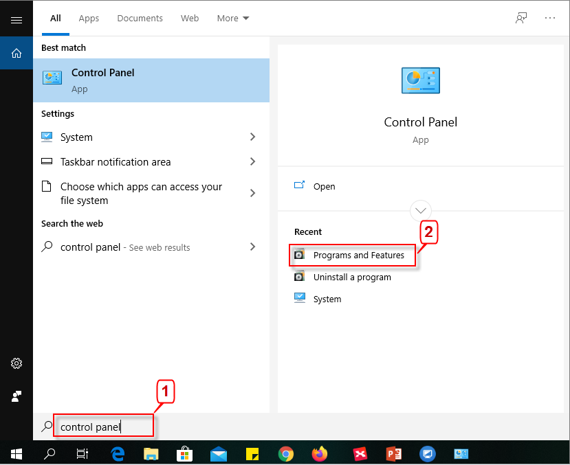Open the red X app on the taskbar
Screen dimensions: 570x465
360,454
